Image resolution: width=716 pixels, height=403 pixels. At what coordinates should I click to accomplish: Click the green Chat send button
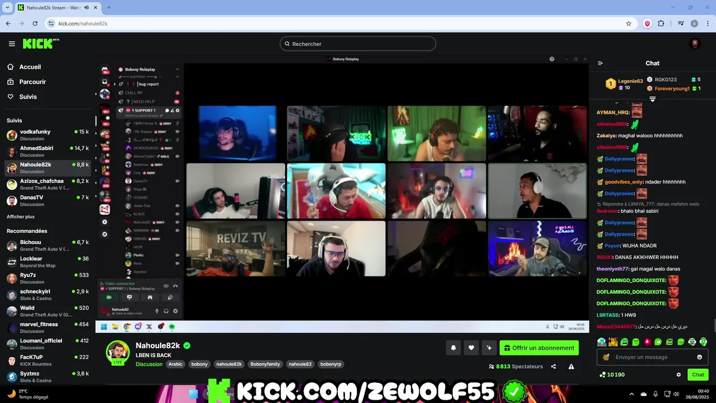click(698, 374)
